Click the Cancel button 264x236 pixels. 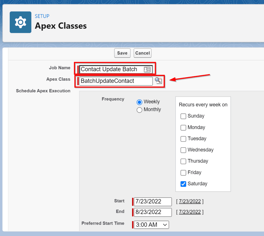(x=143, y=53)
